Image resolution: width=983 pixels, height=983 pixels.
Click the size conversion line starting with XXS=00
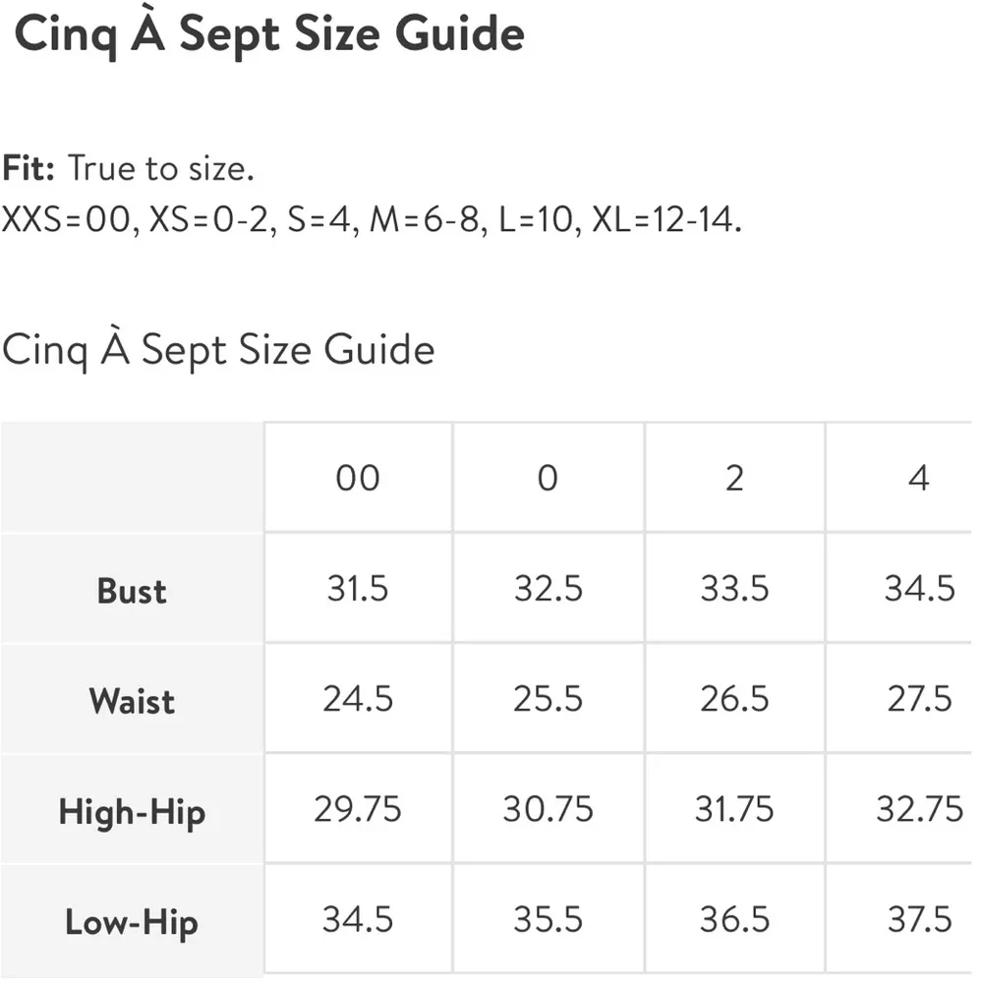[x=372, y=218]
